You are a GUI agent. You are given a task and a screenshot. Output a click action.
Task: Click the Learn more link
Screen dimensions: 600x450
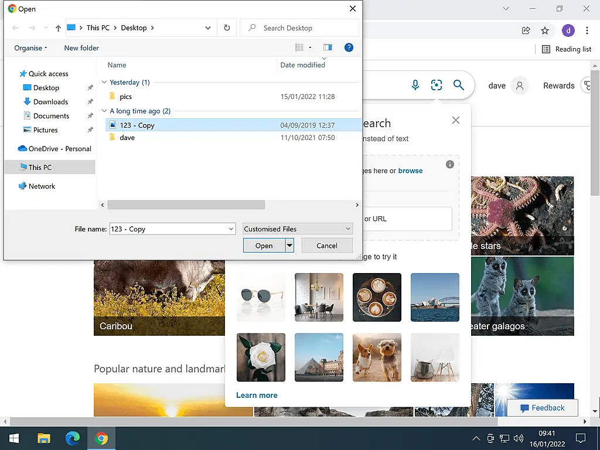click(x=257, y=395)
